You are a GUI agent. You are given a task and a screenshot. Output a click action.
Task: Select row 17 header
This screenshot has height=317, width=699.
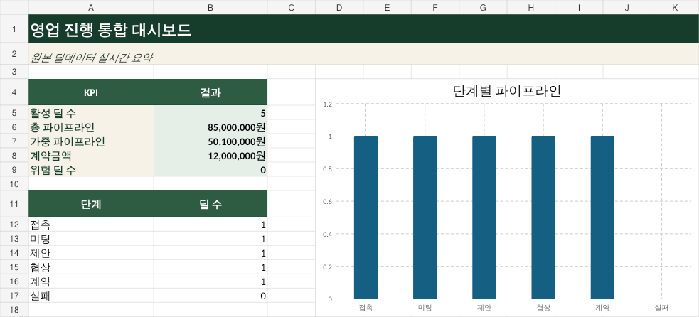[x=14, y=296]
